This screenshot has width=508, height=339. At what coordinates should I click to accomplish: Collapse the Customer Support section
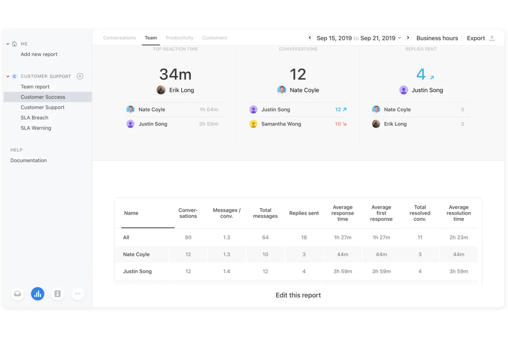8,76
